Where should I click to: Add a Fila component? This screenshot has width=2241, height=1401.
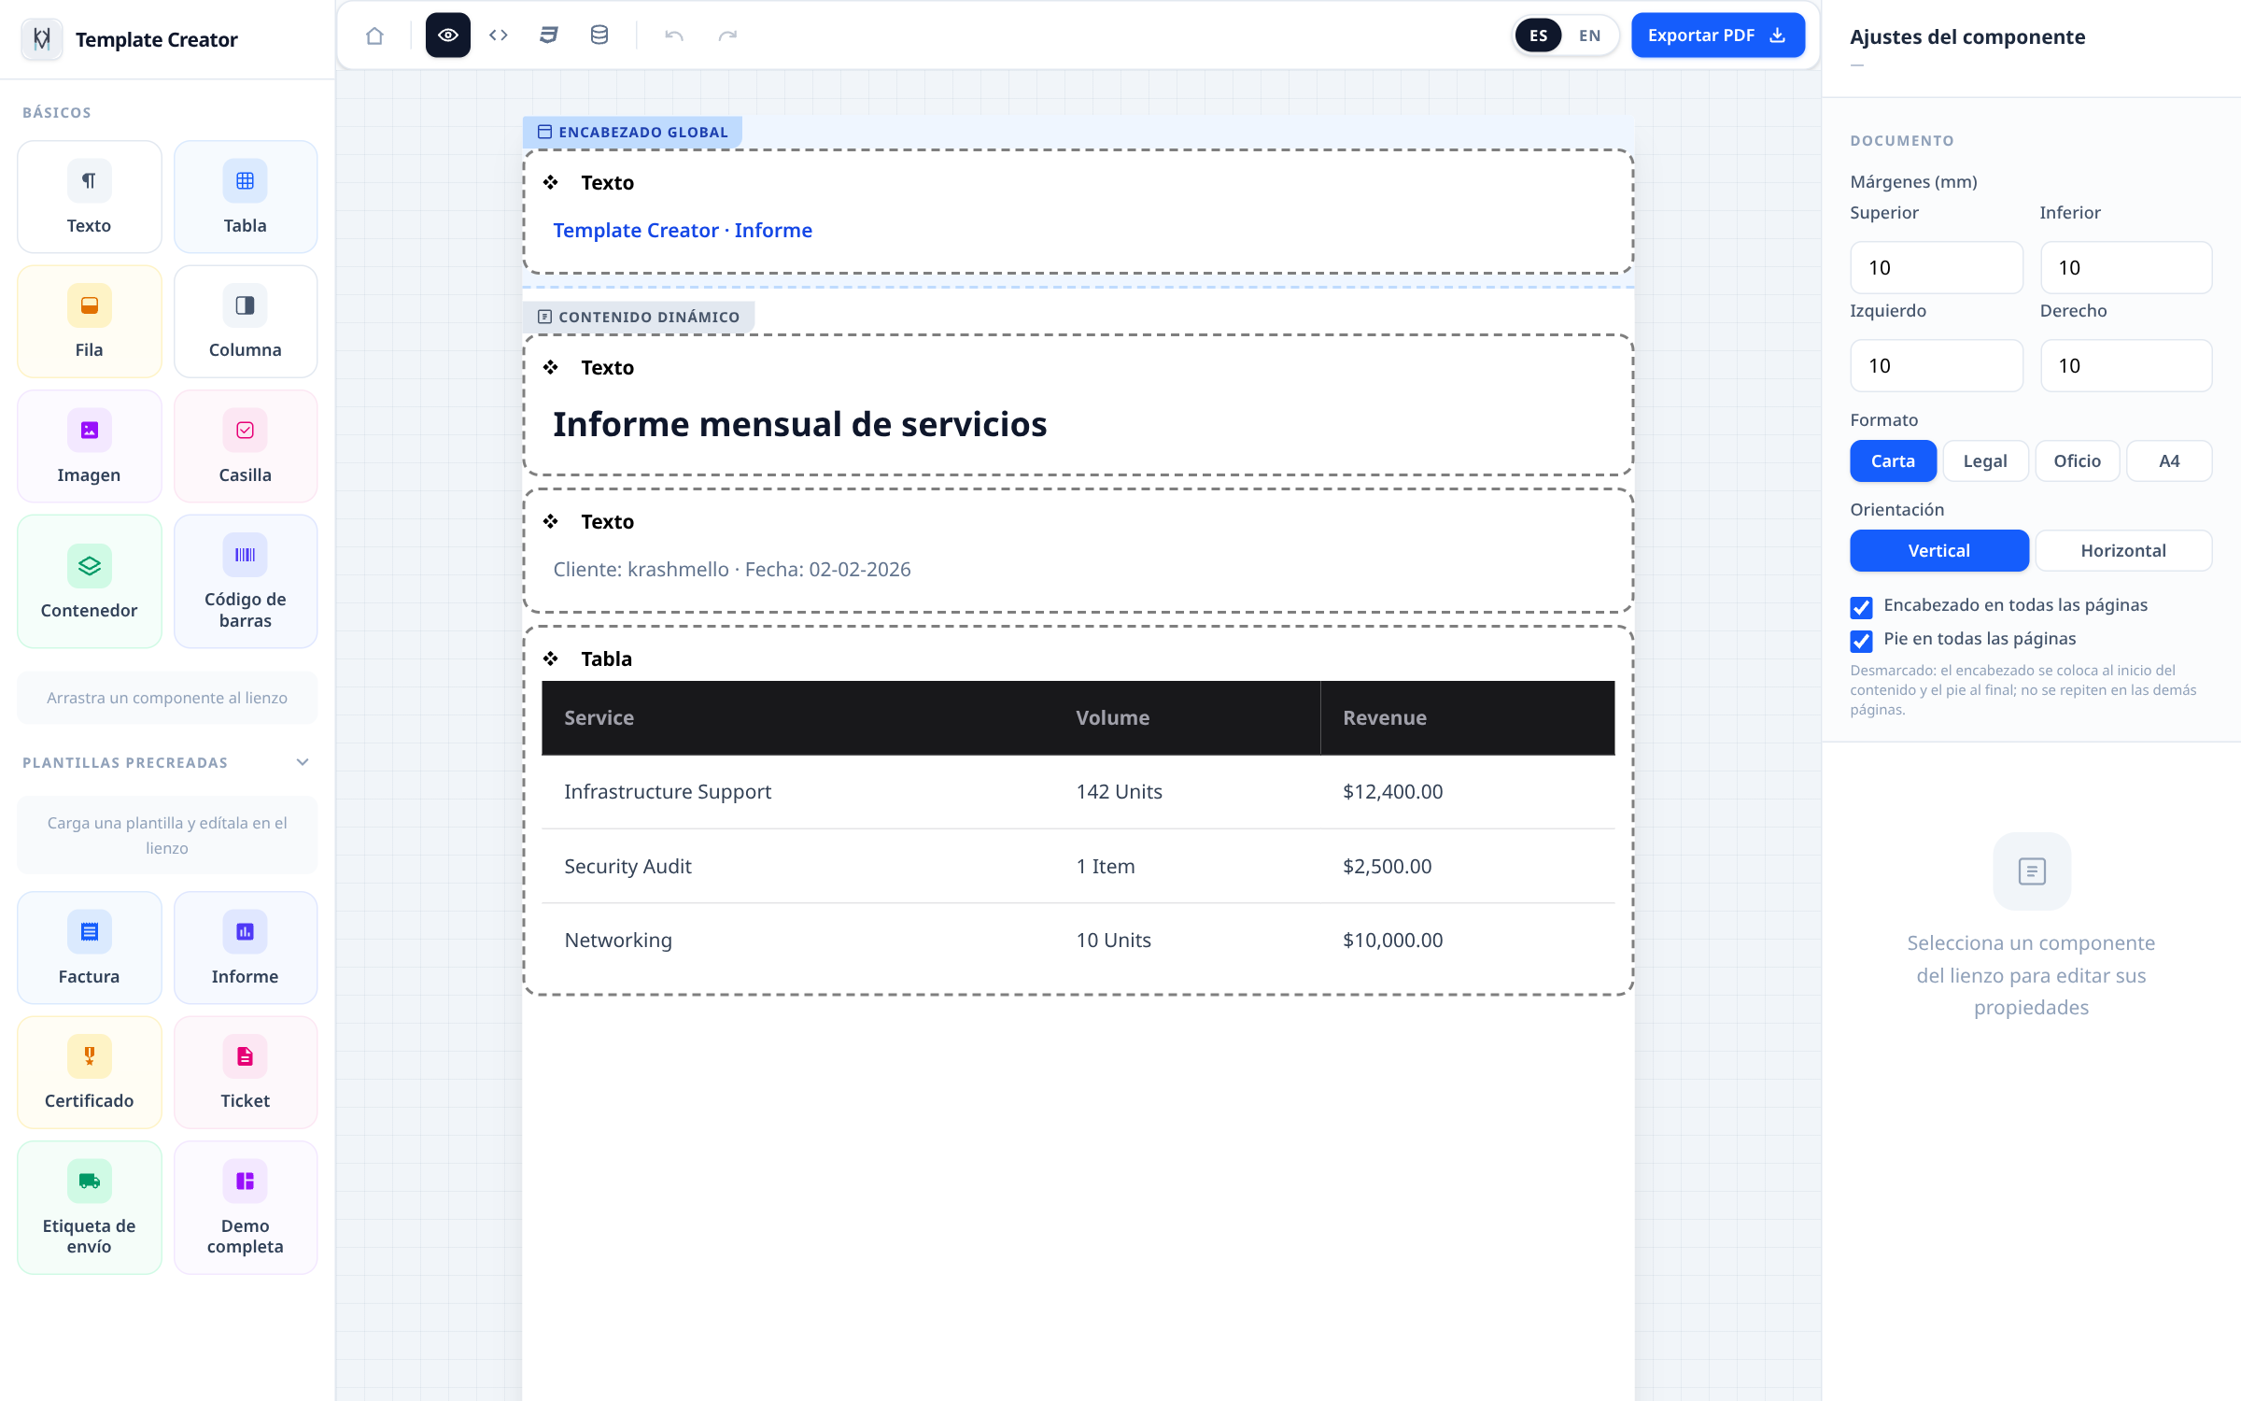[x=89, y=321]
